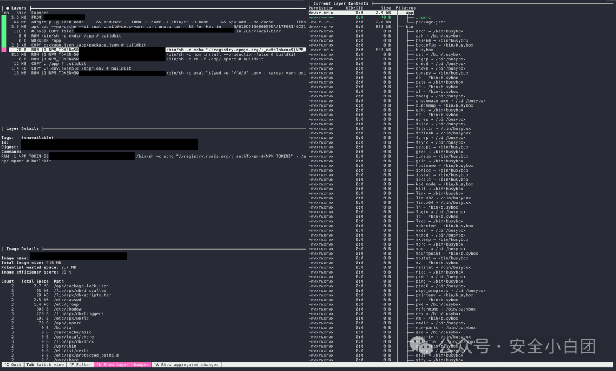
Task: Click the ^C Quit shortcut
Action: (x=13, y=365)
